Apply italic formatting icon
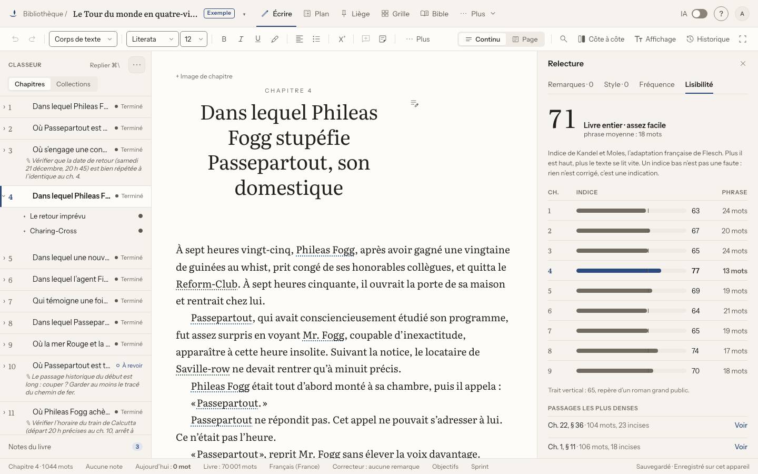758x474 pixels. click(241, 39)
